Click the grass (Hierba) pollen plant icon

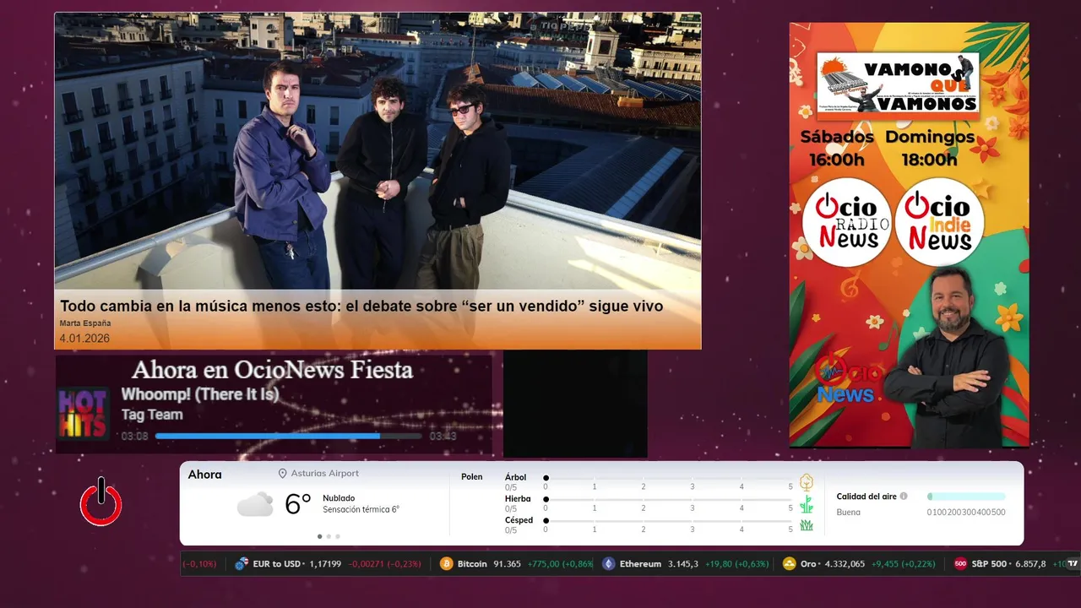806,504
